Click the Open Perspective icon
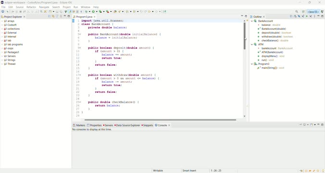Screen dimensions: 325x173 click(303, 12)
